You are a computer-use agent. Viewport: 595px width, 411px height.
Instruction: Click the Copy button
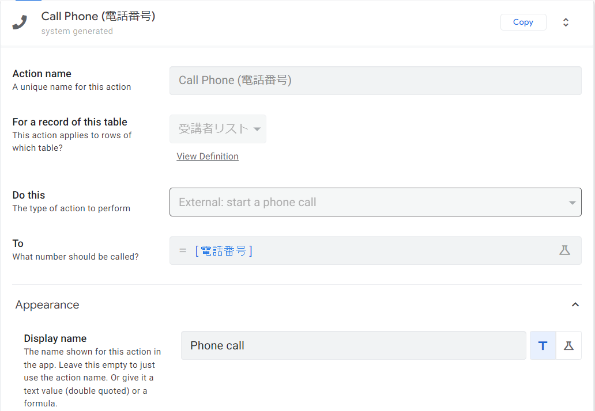pos(523,22)
